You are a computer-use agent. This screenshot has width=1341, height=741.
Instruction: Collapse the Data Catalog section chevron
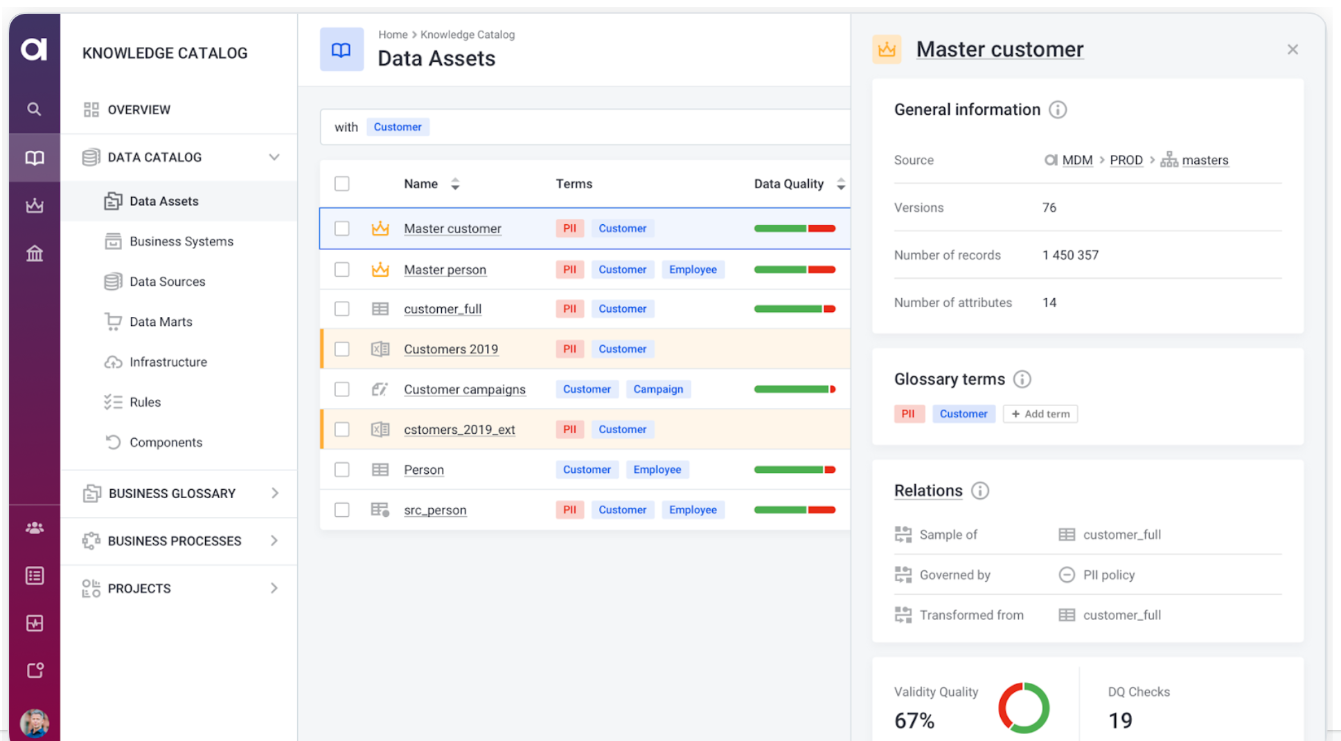[274, 158]
